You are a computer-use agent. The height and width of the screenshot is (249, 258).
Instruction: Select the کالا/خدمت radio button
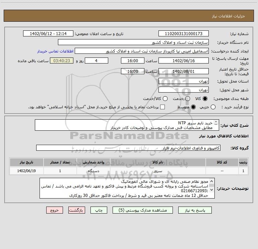tap(165, 99)
